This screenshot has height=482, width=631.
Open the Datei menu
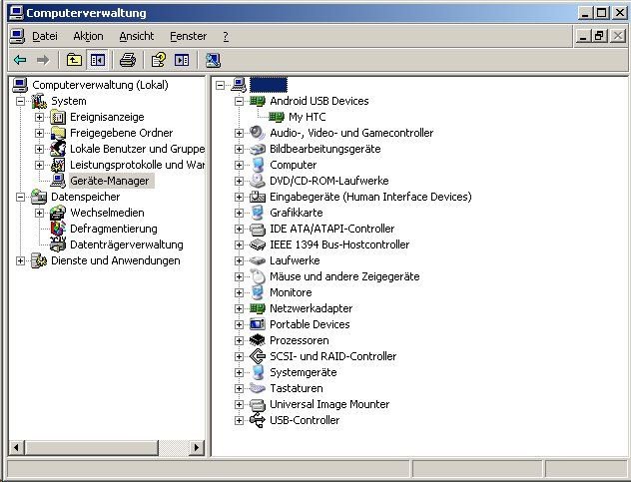pos(45,36)
